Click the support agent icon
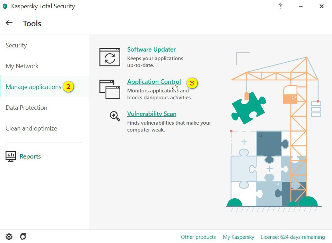 click(x=23, y=237)
